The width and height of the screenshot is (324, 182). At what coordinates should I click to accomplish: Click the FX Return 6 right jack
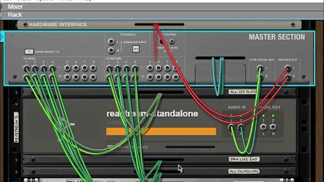(159, 77)
